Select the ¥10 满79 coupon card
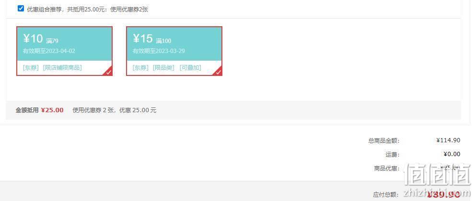 (x=65, y=51)
